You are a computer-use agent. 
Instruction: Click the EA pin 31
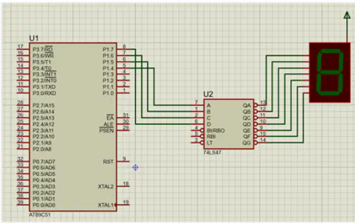(x=123, y=118)
